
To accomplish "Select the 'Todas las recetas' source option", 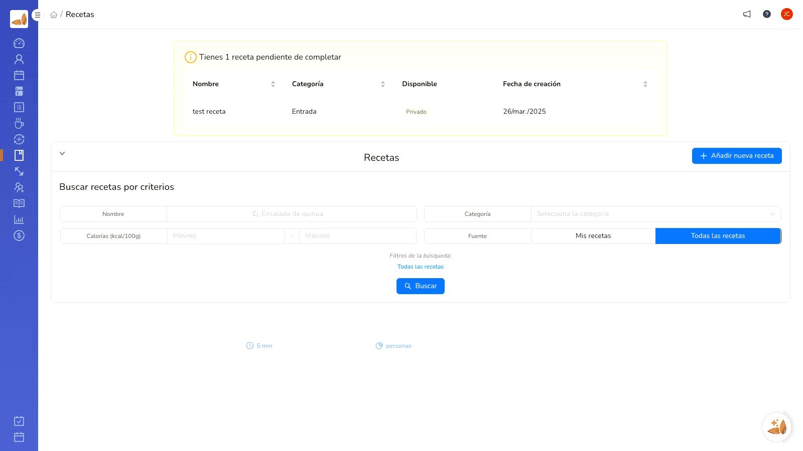I will 718,236.
